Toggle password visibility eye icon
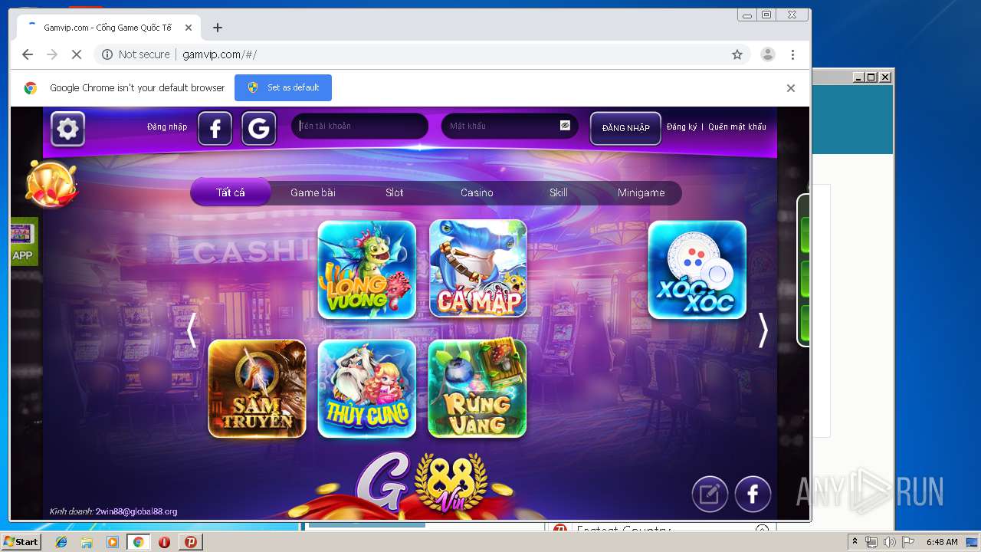Viewport: 981px width, 552px height. point(565,126)
